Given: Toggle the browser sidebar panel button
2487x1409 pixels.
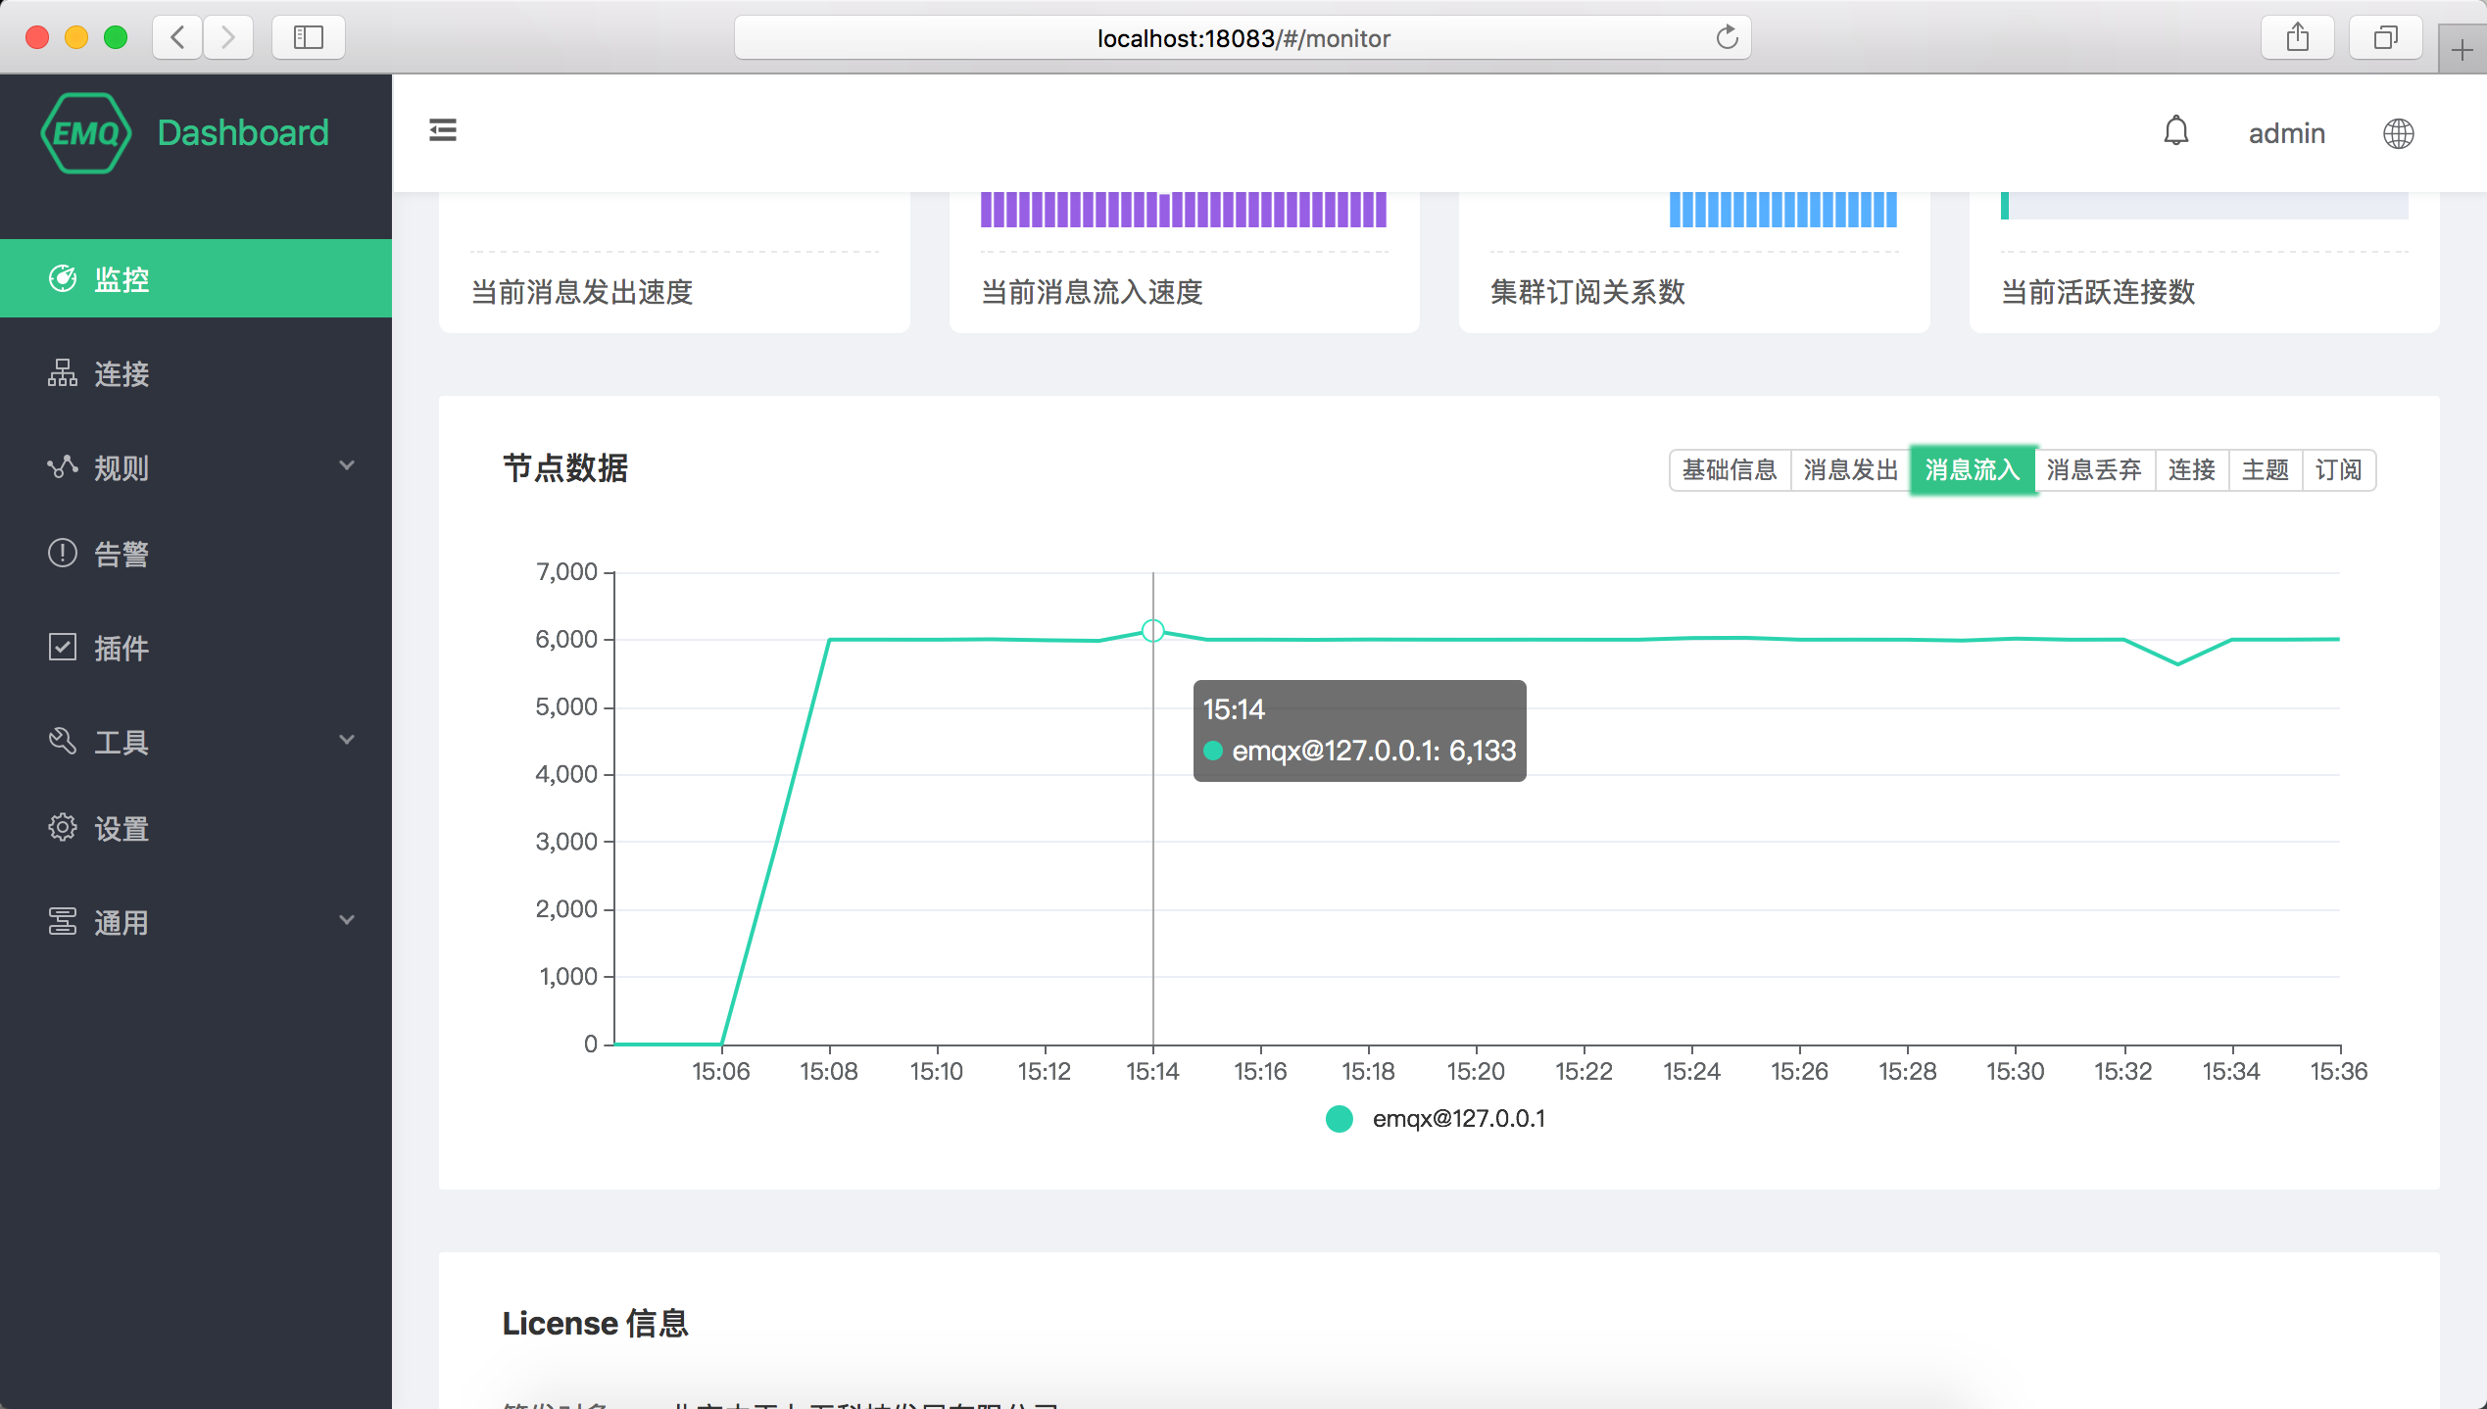Looking at the screenshot, I should coord(308,37).
